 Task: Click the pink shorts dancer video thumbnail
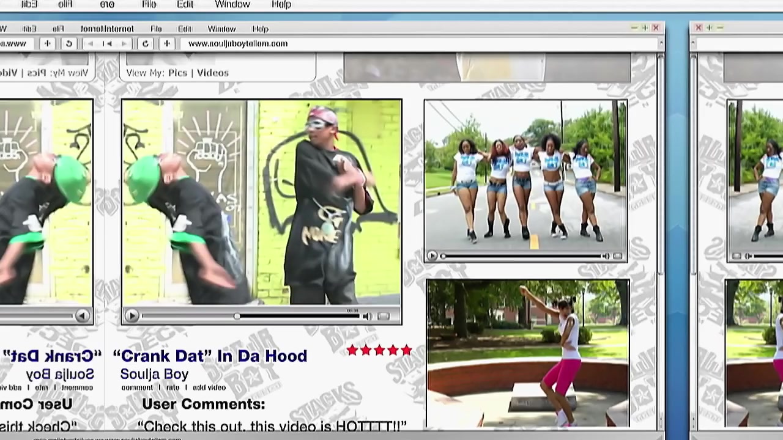coord(528,353)
